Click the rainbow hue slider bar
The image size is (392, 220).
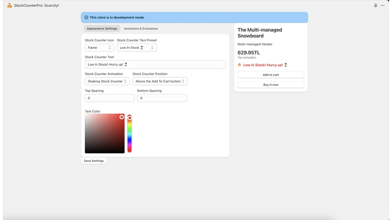pos(129,133)
